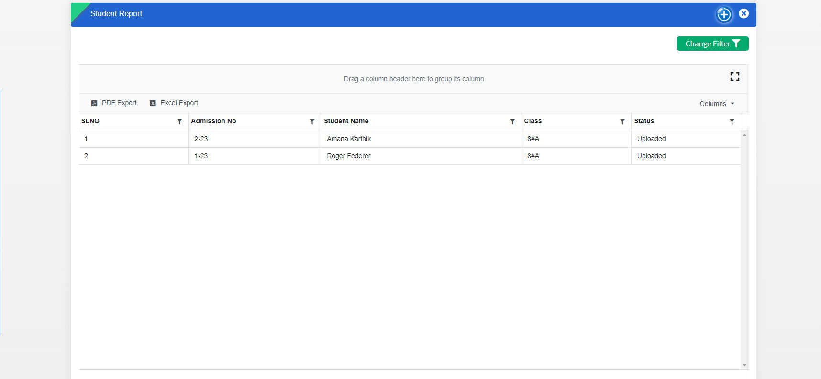Click the Uploaded status for Amana Karthik

click(x=686, y=139)
